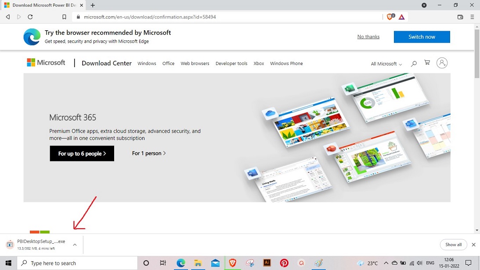Click the ENG language indicator
The height and width of the screenshot is (270, 480).
(x=430, y=263)
